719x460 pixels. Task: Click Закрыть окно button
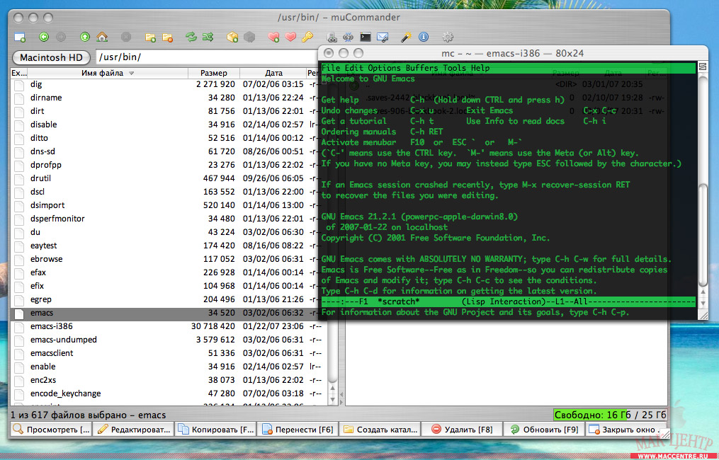(626, 430)
